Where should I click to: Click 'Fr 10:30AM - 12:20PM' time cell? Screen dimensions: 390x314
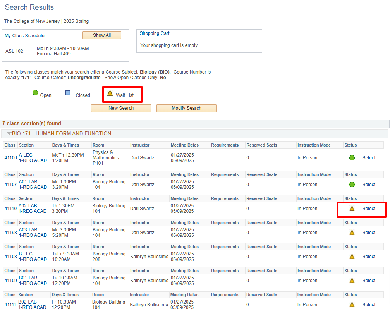click(65, 305)
